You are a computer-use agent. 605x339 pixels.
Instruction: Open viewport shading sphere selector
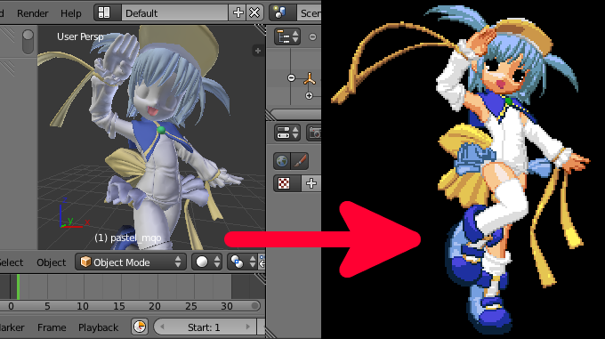pos(206,262)
